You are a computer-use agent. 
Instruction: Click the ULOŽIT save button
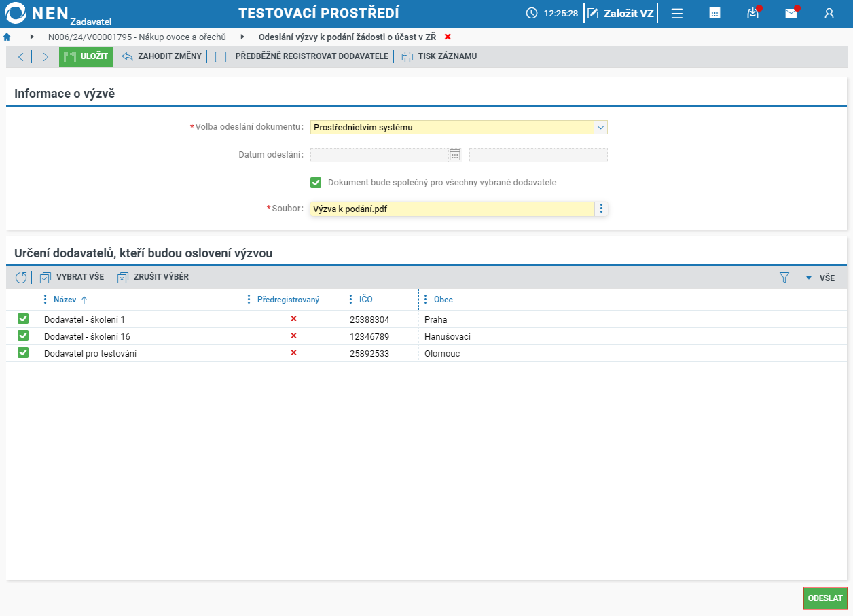[x=86, y=56]
